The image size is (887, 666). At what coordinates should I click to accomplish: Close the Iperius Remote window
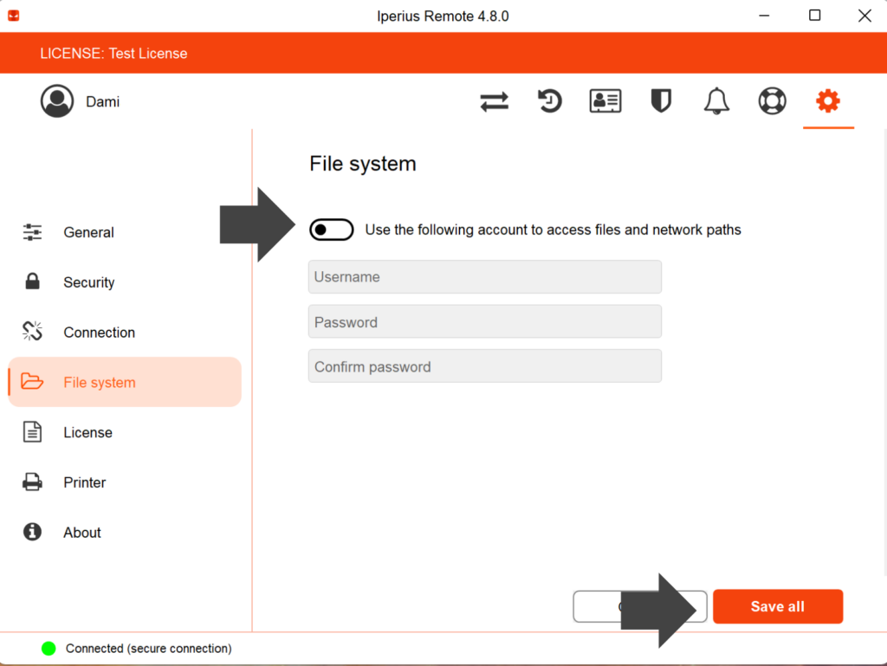[864, 16]
